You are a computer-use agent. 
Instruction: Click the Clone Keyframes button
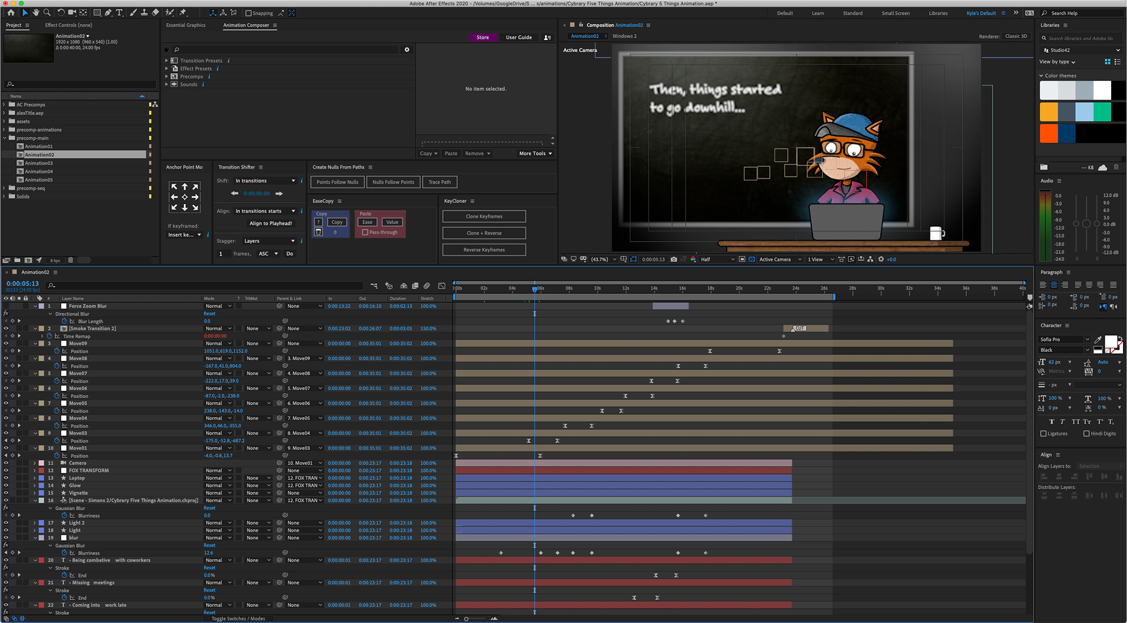[x=484, y=216]
